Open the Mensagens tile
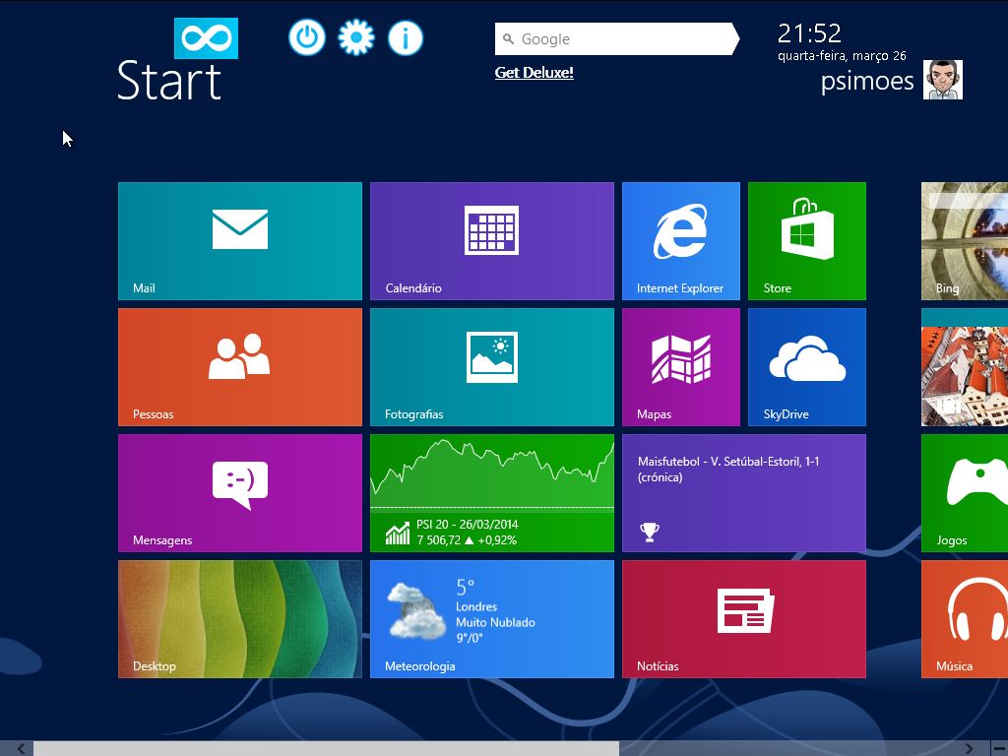Image resolution: width=1008 pixels, height=756 pixels. click(240, 493)
